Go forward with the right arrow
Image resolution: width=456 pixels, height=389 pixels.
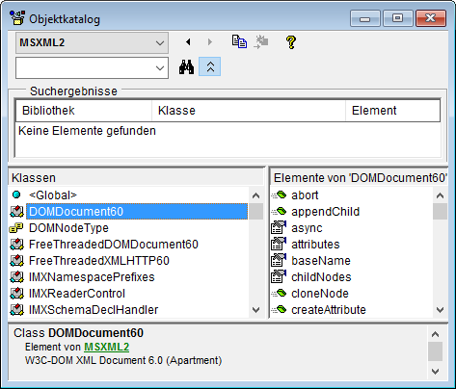(x=210, y=42)
